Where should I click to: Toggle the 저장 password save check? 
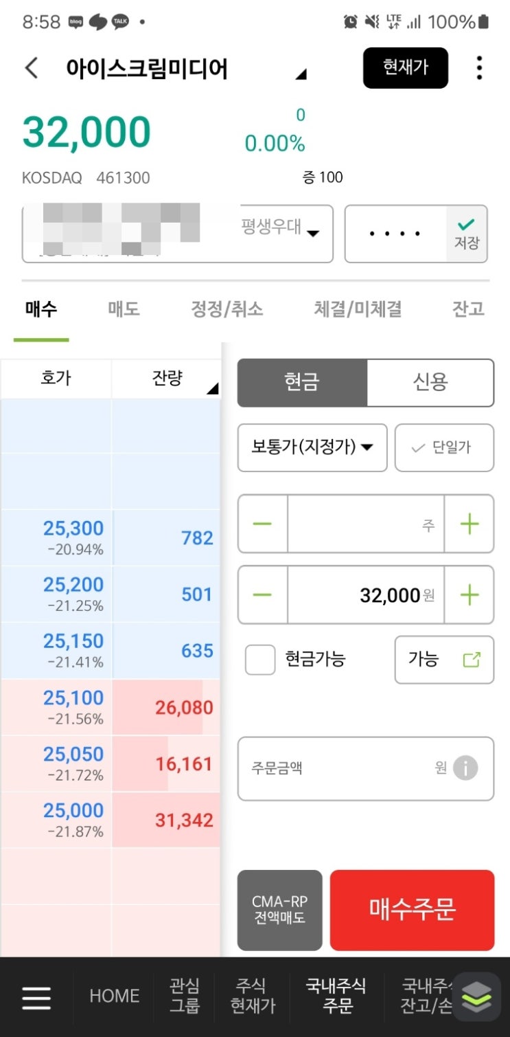click(467, 234)
